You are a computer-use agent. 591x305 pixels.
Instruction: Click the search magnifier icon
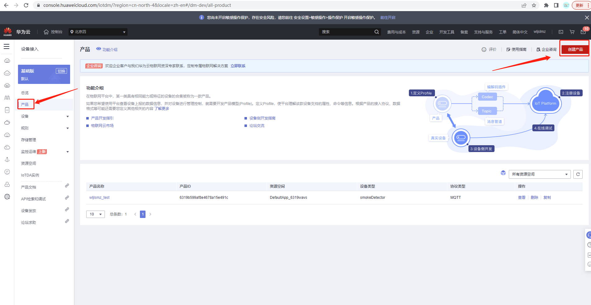coord(377,32)
